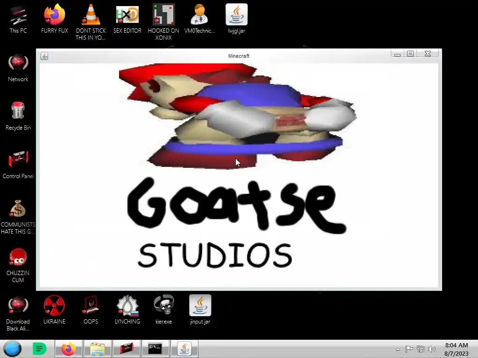Screen dimensions: 478x358
Task: Open the Start menu orb
Action: (x=13, y=349)
